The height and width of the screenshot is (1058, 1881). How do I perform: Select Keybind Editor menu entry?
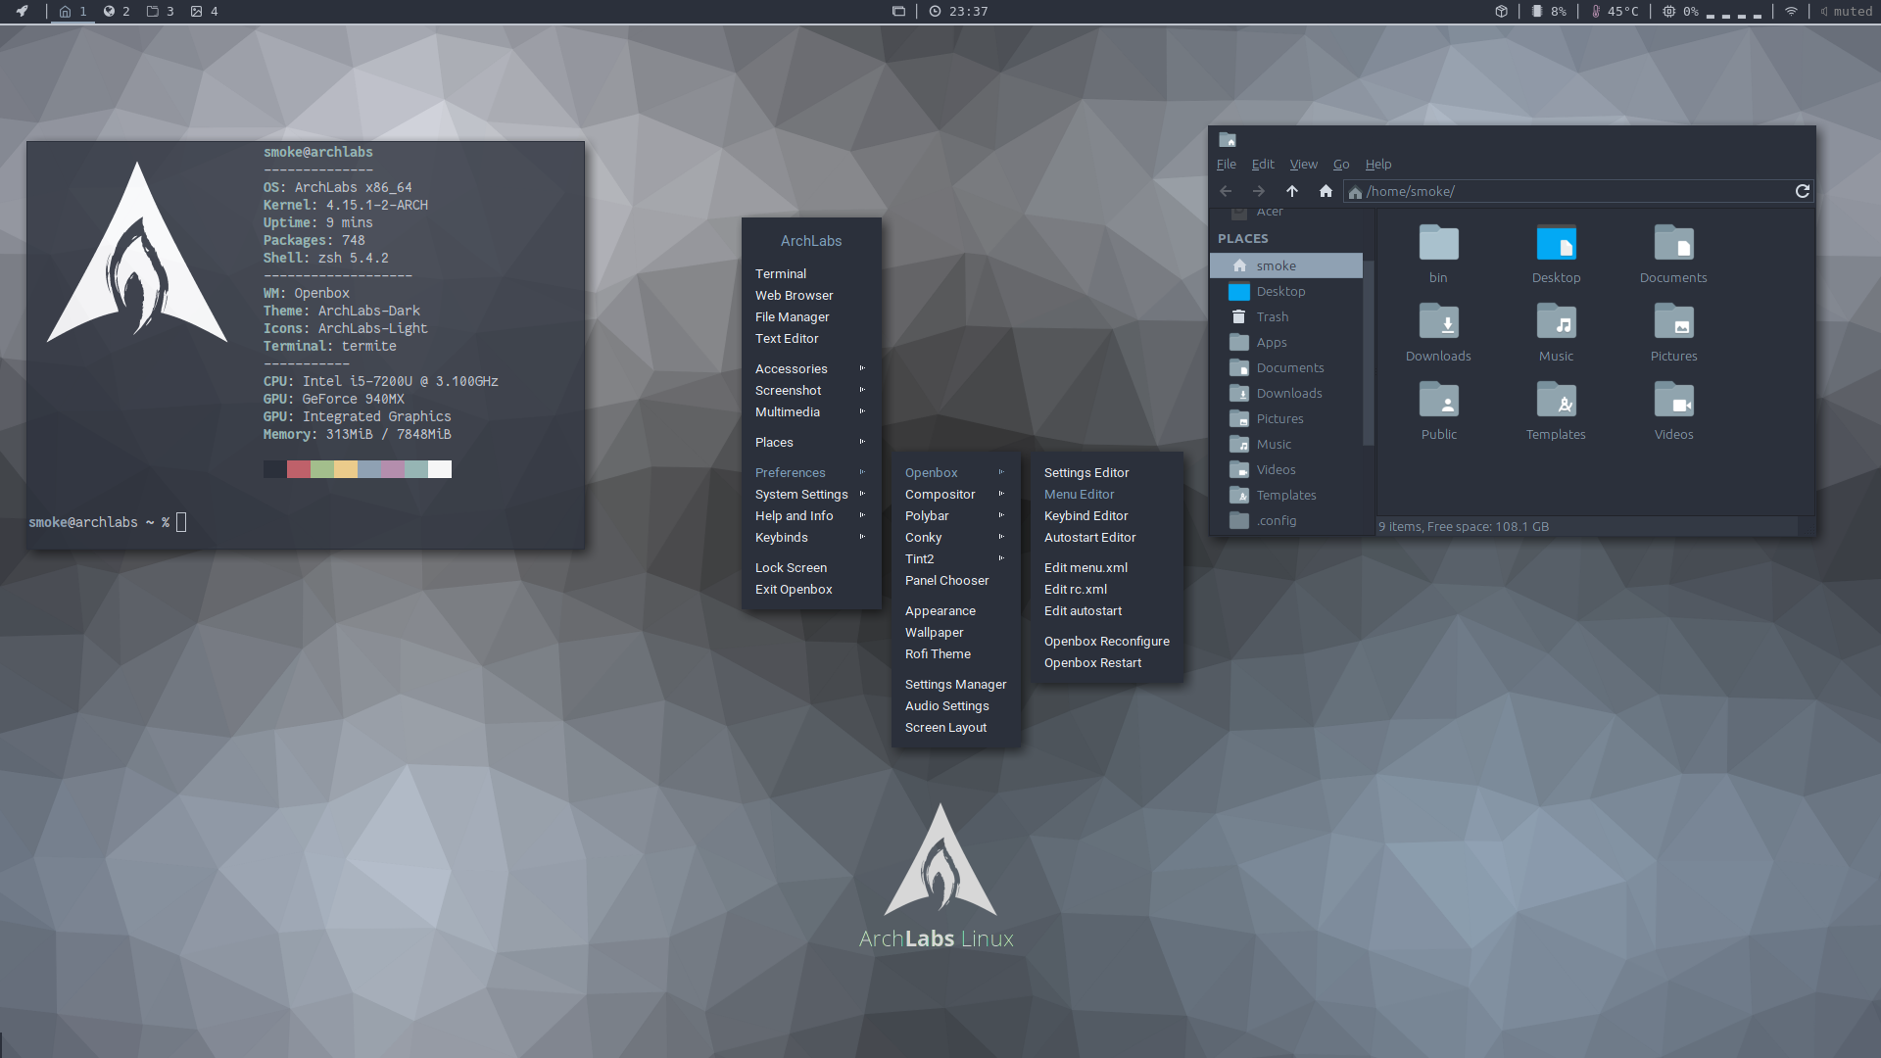pos(1085,515)
